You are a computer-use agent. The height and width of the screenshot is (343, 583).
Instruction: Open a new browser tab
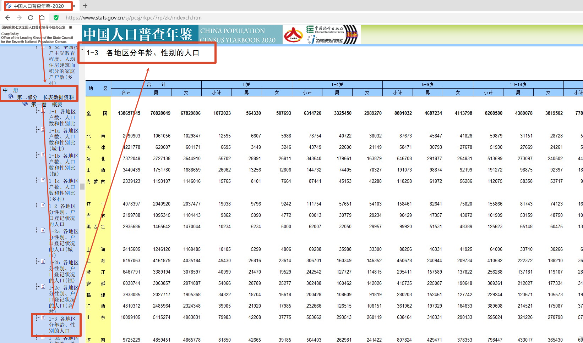(85, 6)
